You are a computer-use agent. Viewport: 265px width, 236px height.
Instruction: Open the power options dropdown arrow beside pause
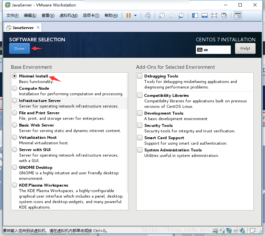click(x=135, y=15)
